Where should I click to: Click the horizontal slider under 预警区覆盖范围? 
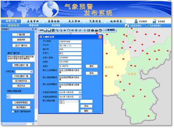tap(20, 96)
